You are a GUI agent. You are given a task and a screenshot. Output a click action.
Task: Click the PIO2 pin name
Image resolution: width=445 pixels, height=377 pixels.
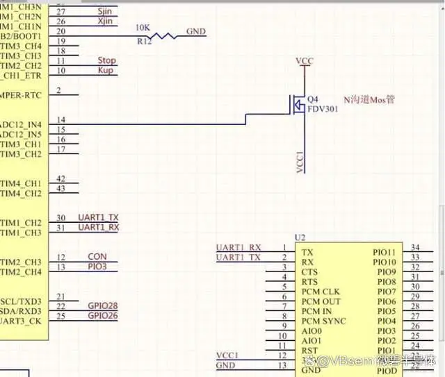387,341
